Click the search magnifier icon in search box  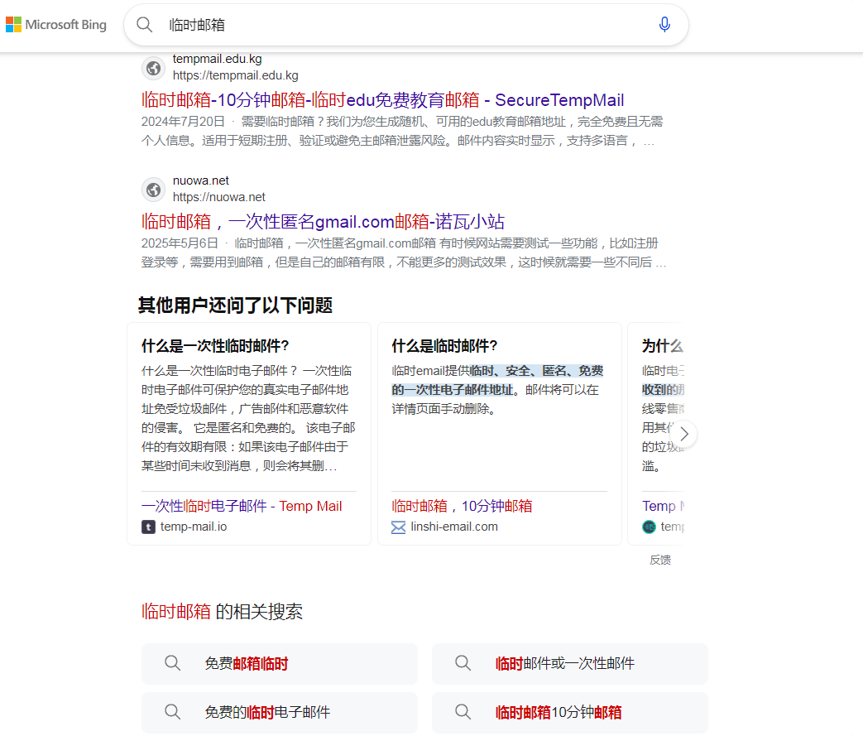coord(144,25)
